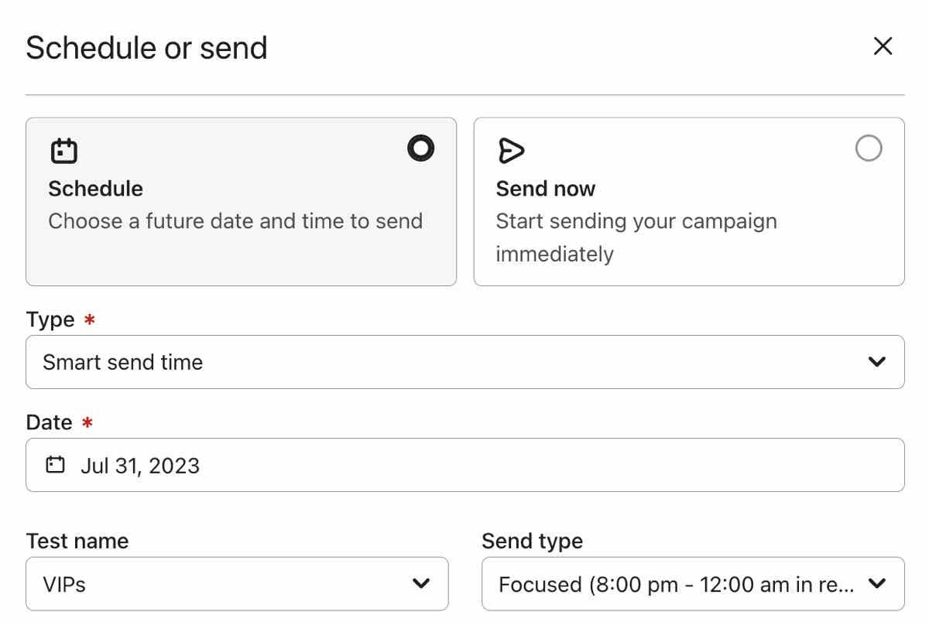Click the calendar icon on the Schedule card
The height and width of the screenshot is (625, 929).
tap(64, 150)
